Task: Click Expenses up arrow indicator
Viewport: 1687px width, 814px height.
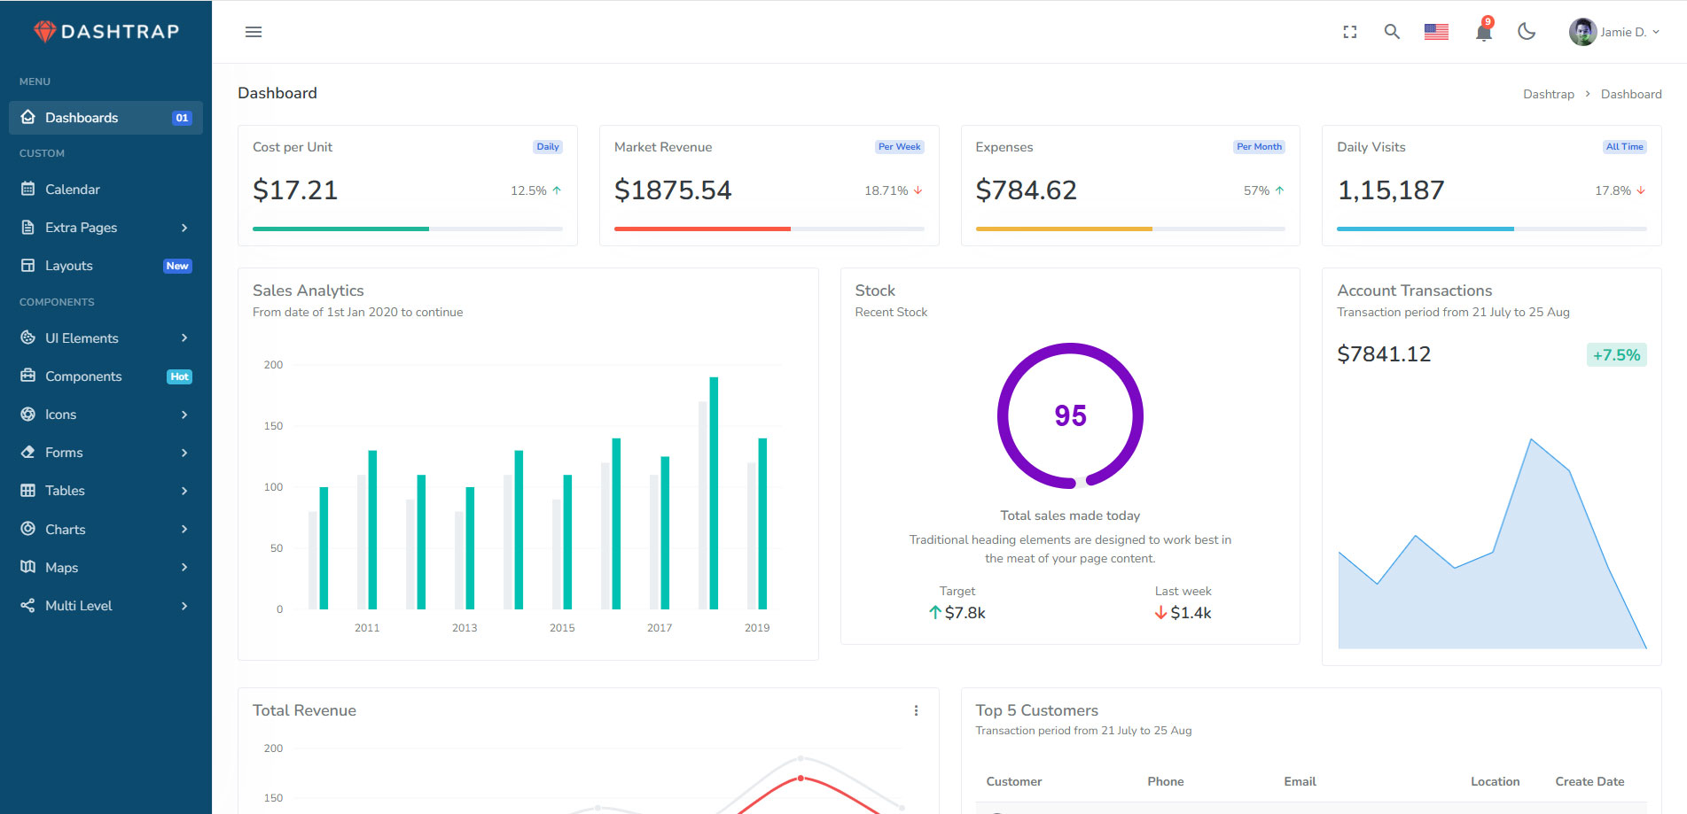Action: click(x=1279, y=190)
